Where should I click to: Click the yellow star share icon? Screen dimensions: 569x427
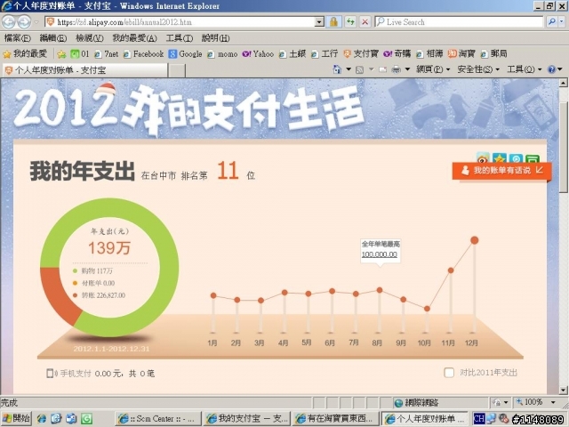(x=500, y=158)
